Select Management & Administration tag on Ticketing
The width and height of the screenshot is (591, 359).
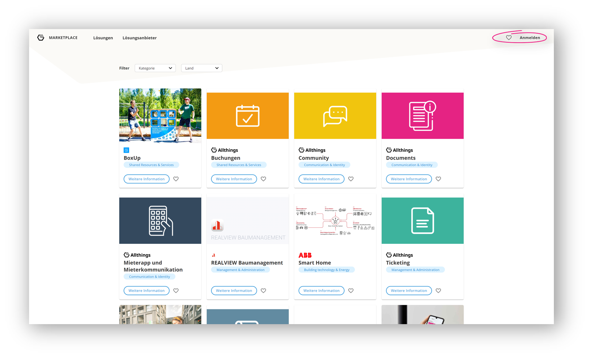pyautogui.click(x=415, y=270)
